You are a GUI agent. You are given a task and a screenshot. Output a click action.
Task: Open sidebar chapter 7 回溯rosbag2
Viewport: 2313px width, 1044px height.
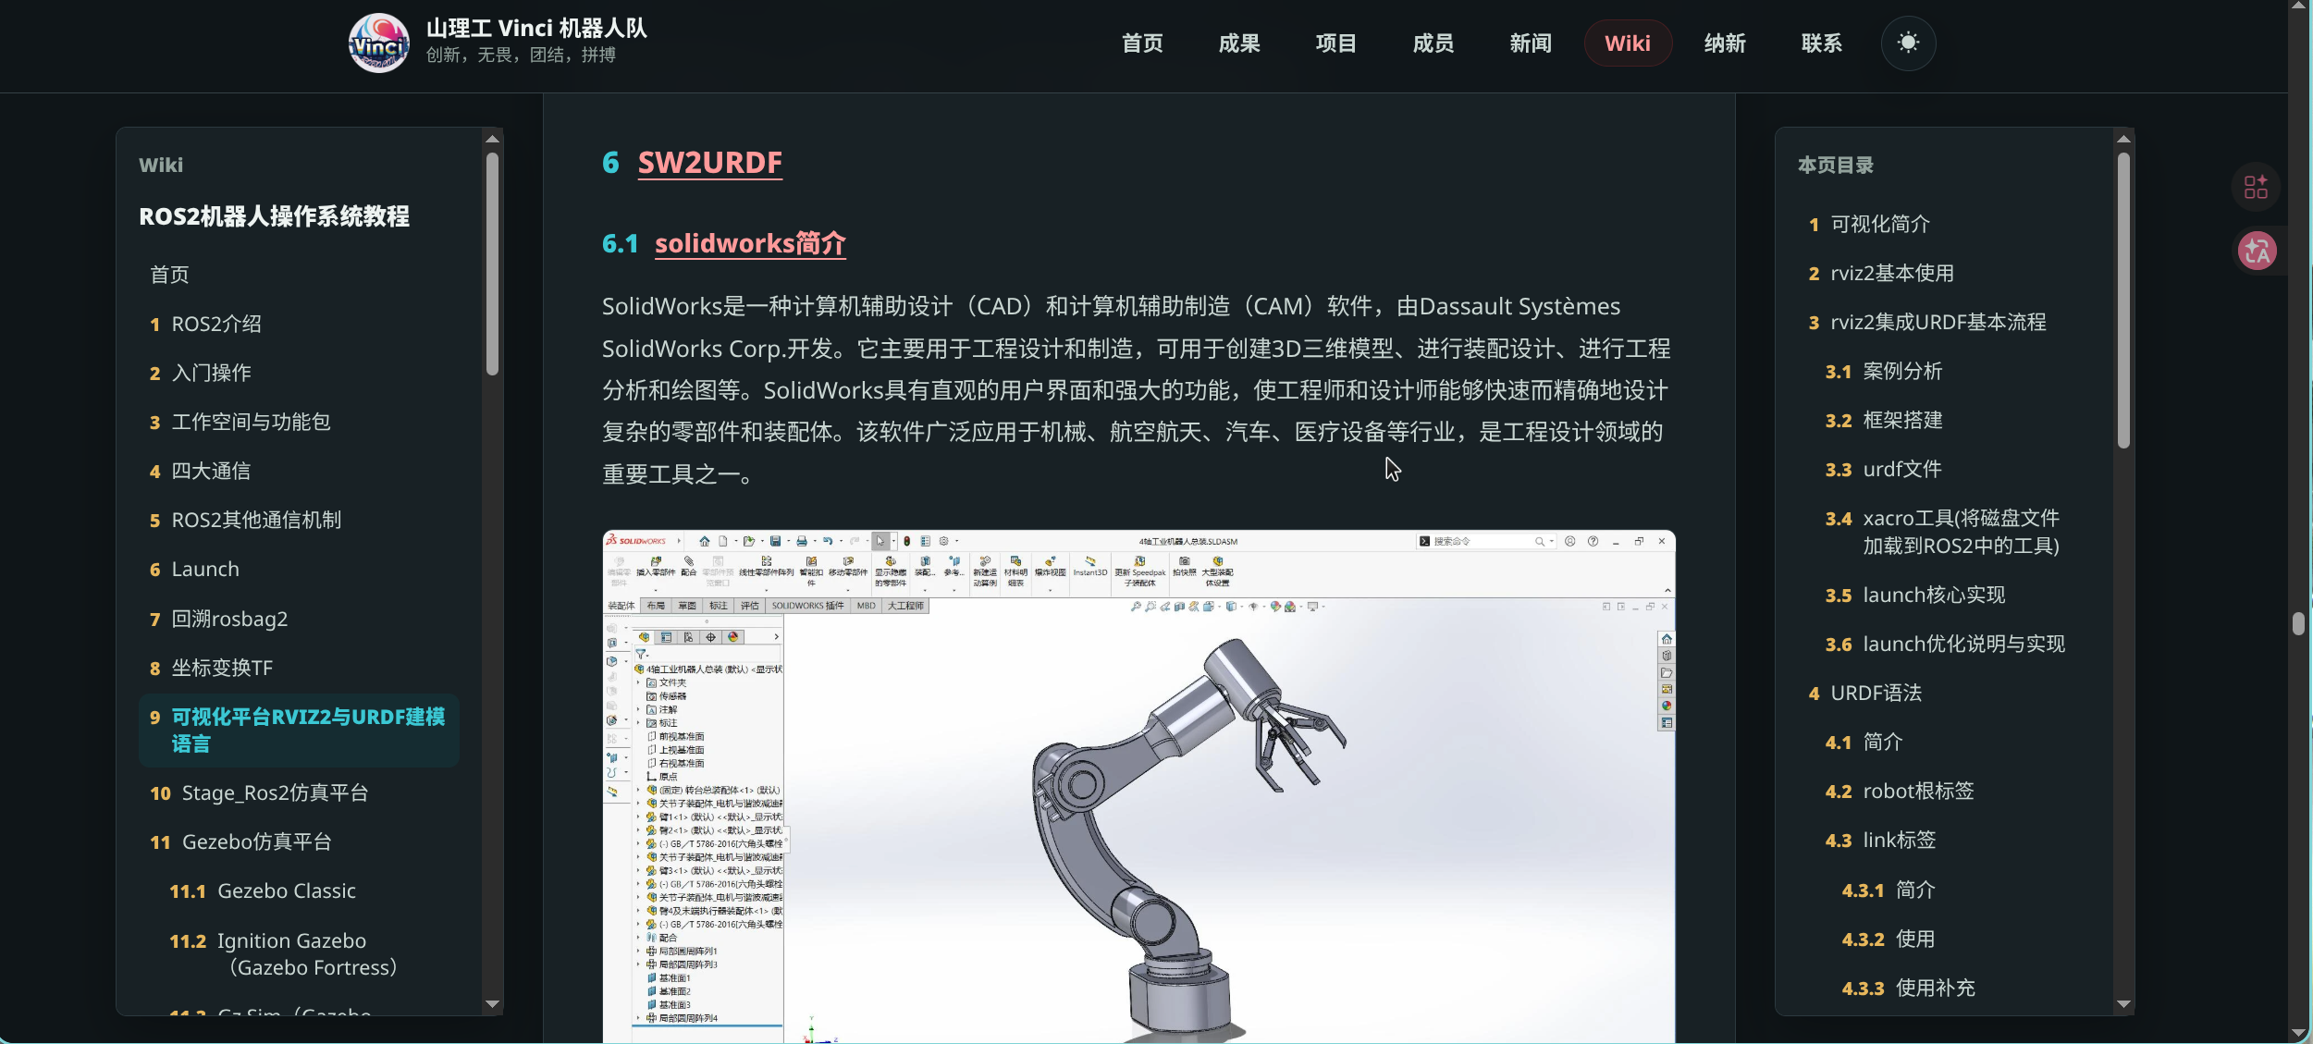click(299, 619)
